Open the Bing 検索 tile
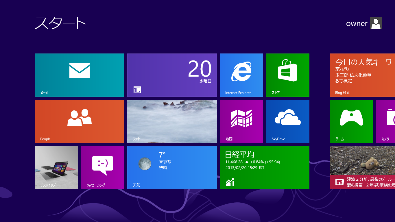Image resolution: width=395 pixels, height=222 pixels. click(x=362, y=75)
